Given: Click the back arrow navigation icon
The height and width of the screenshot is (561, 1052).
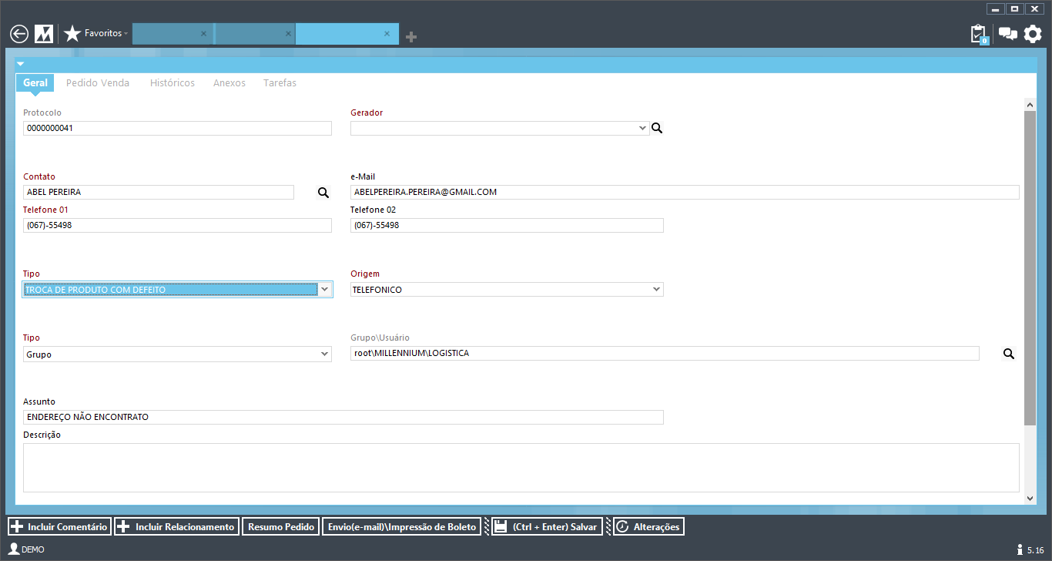Looking at the screenshot, I should pos(19,34).
